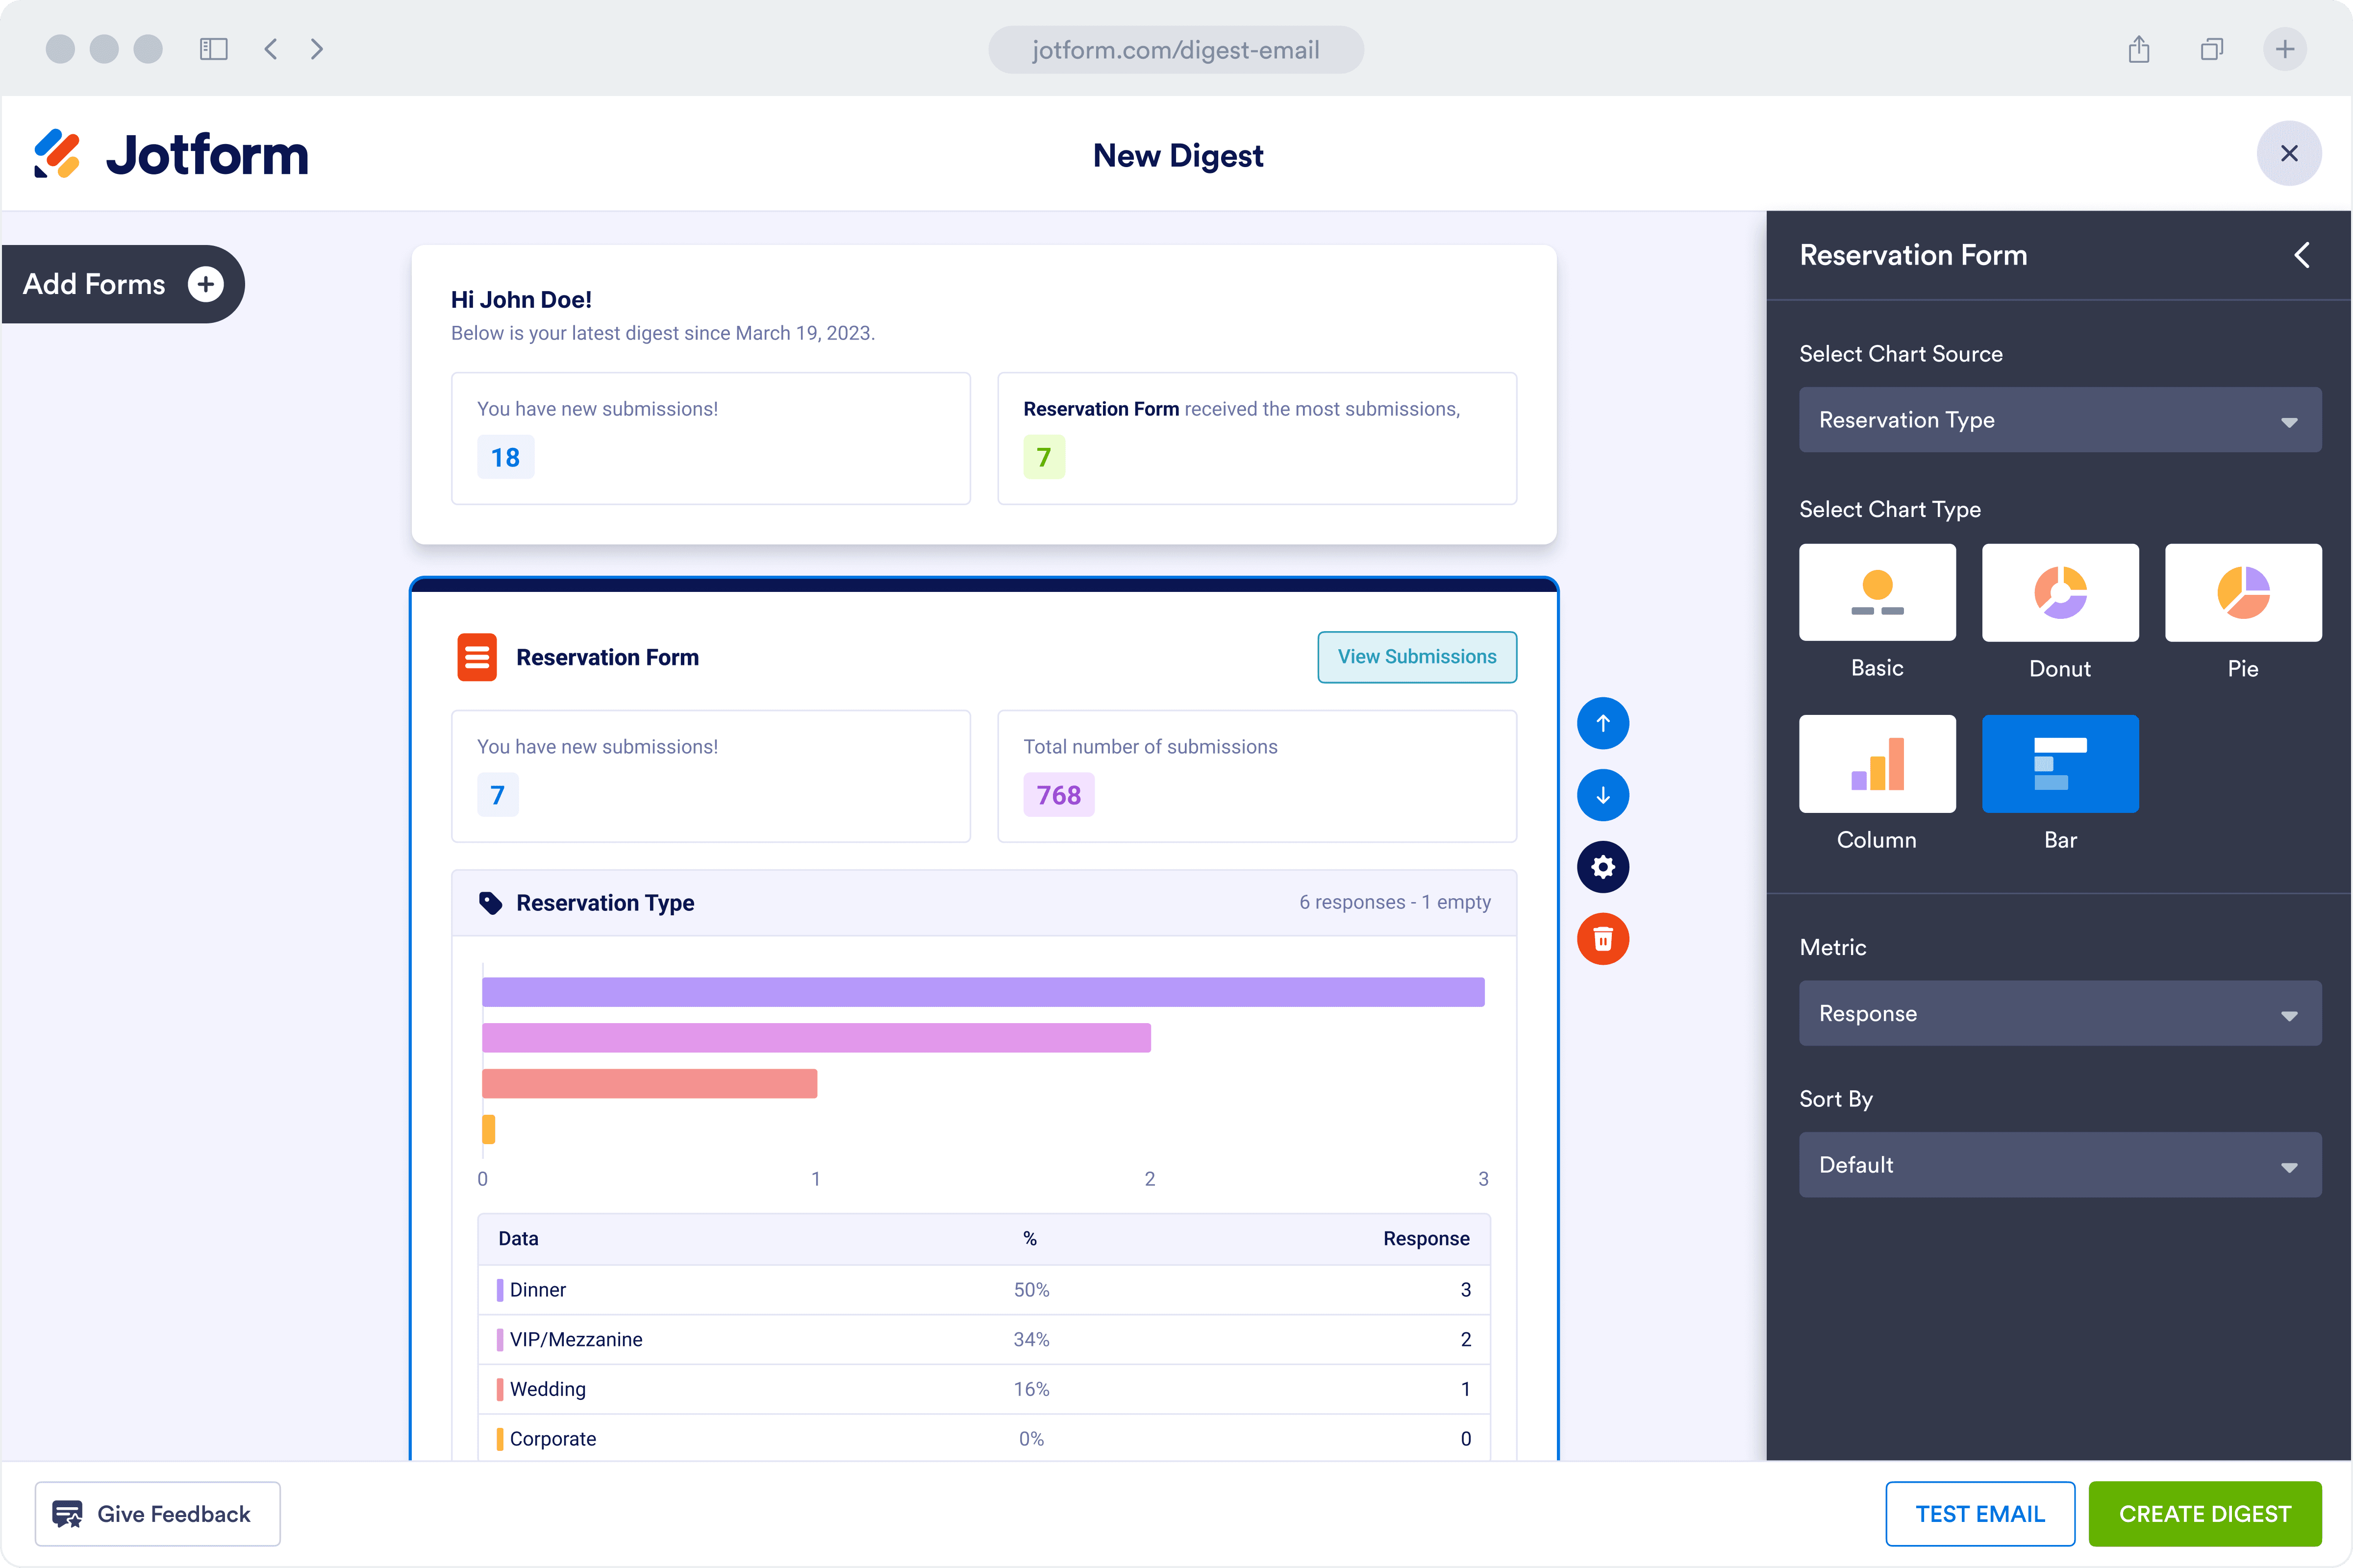
Task: Click the Wedding table row
Action: (984, 1390)
